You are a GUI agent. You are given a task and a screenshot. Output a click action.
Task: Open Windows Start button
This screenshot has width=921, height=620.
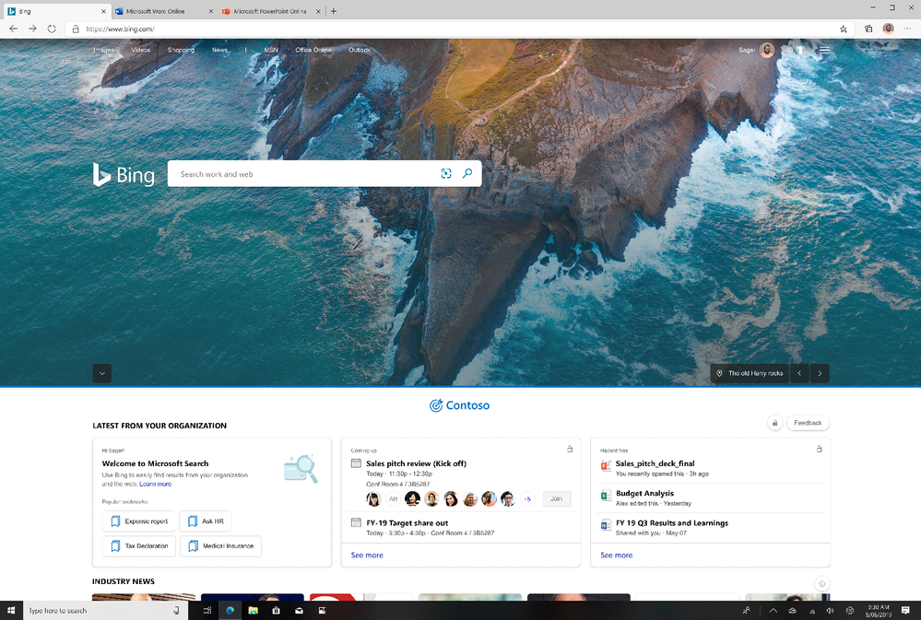pos(11,611)
